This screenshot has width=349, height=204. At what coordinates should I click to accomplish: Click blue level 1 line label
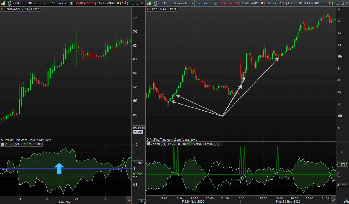coord(134,168)
